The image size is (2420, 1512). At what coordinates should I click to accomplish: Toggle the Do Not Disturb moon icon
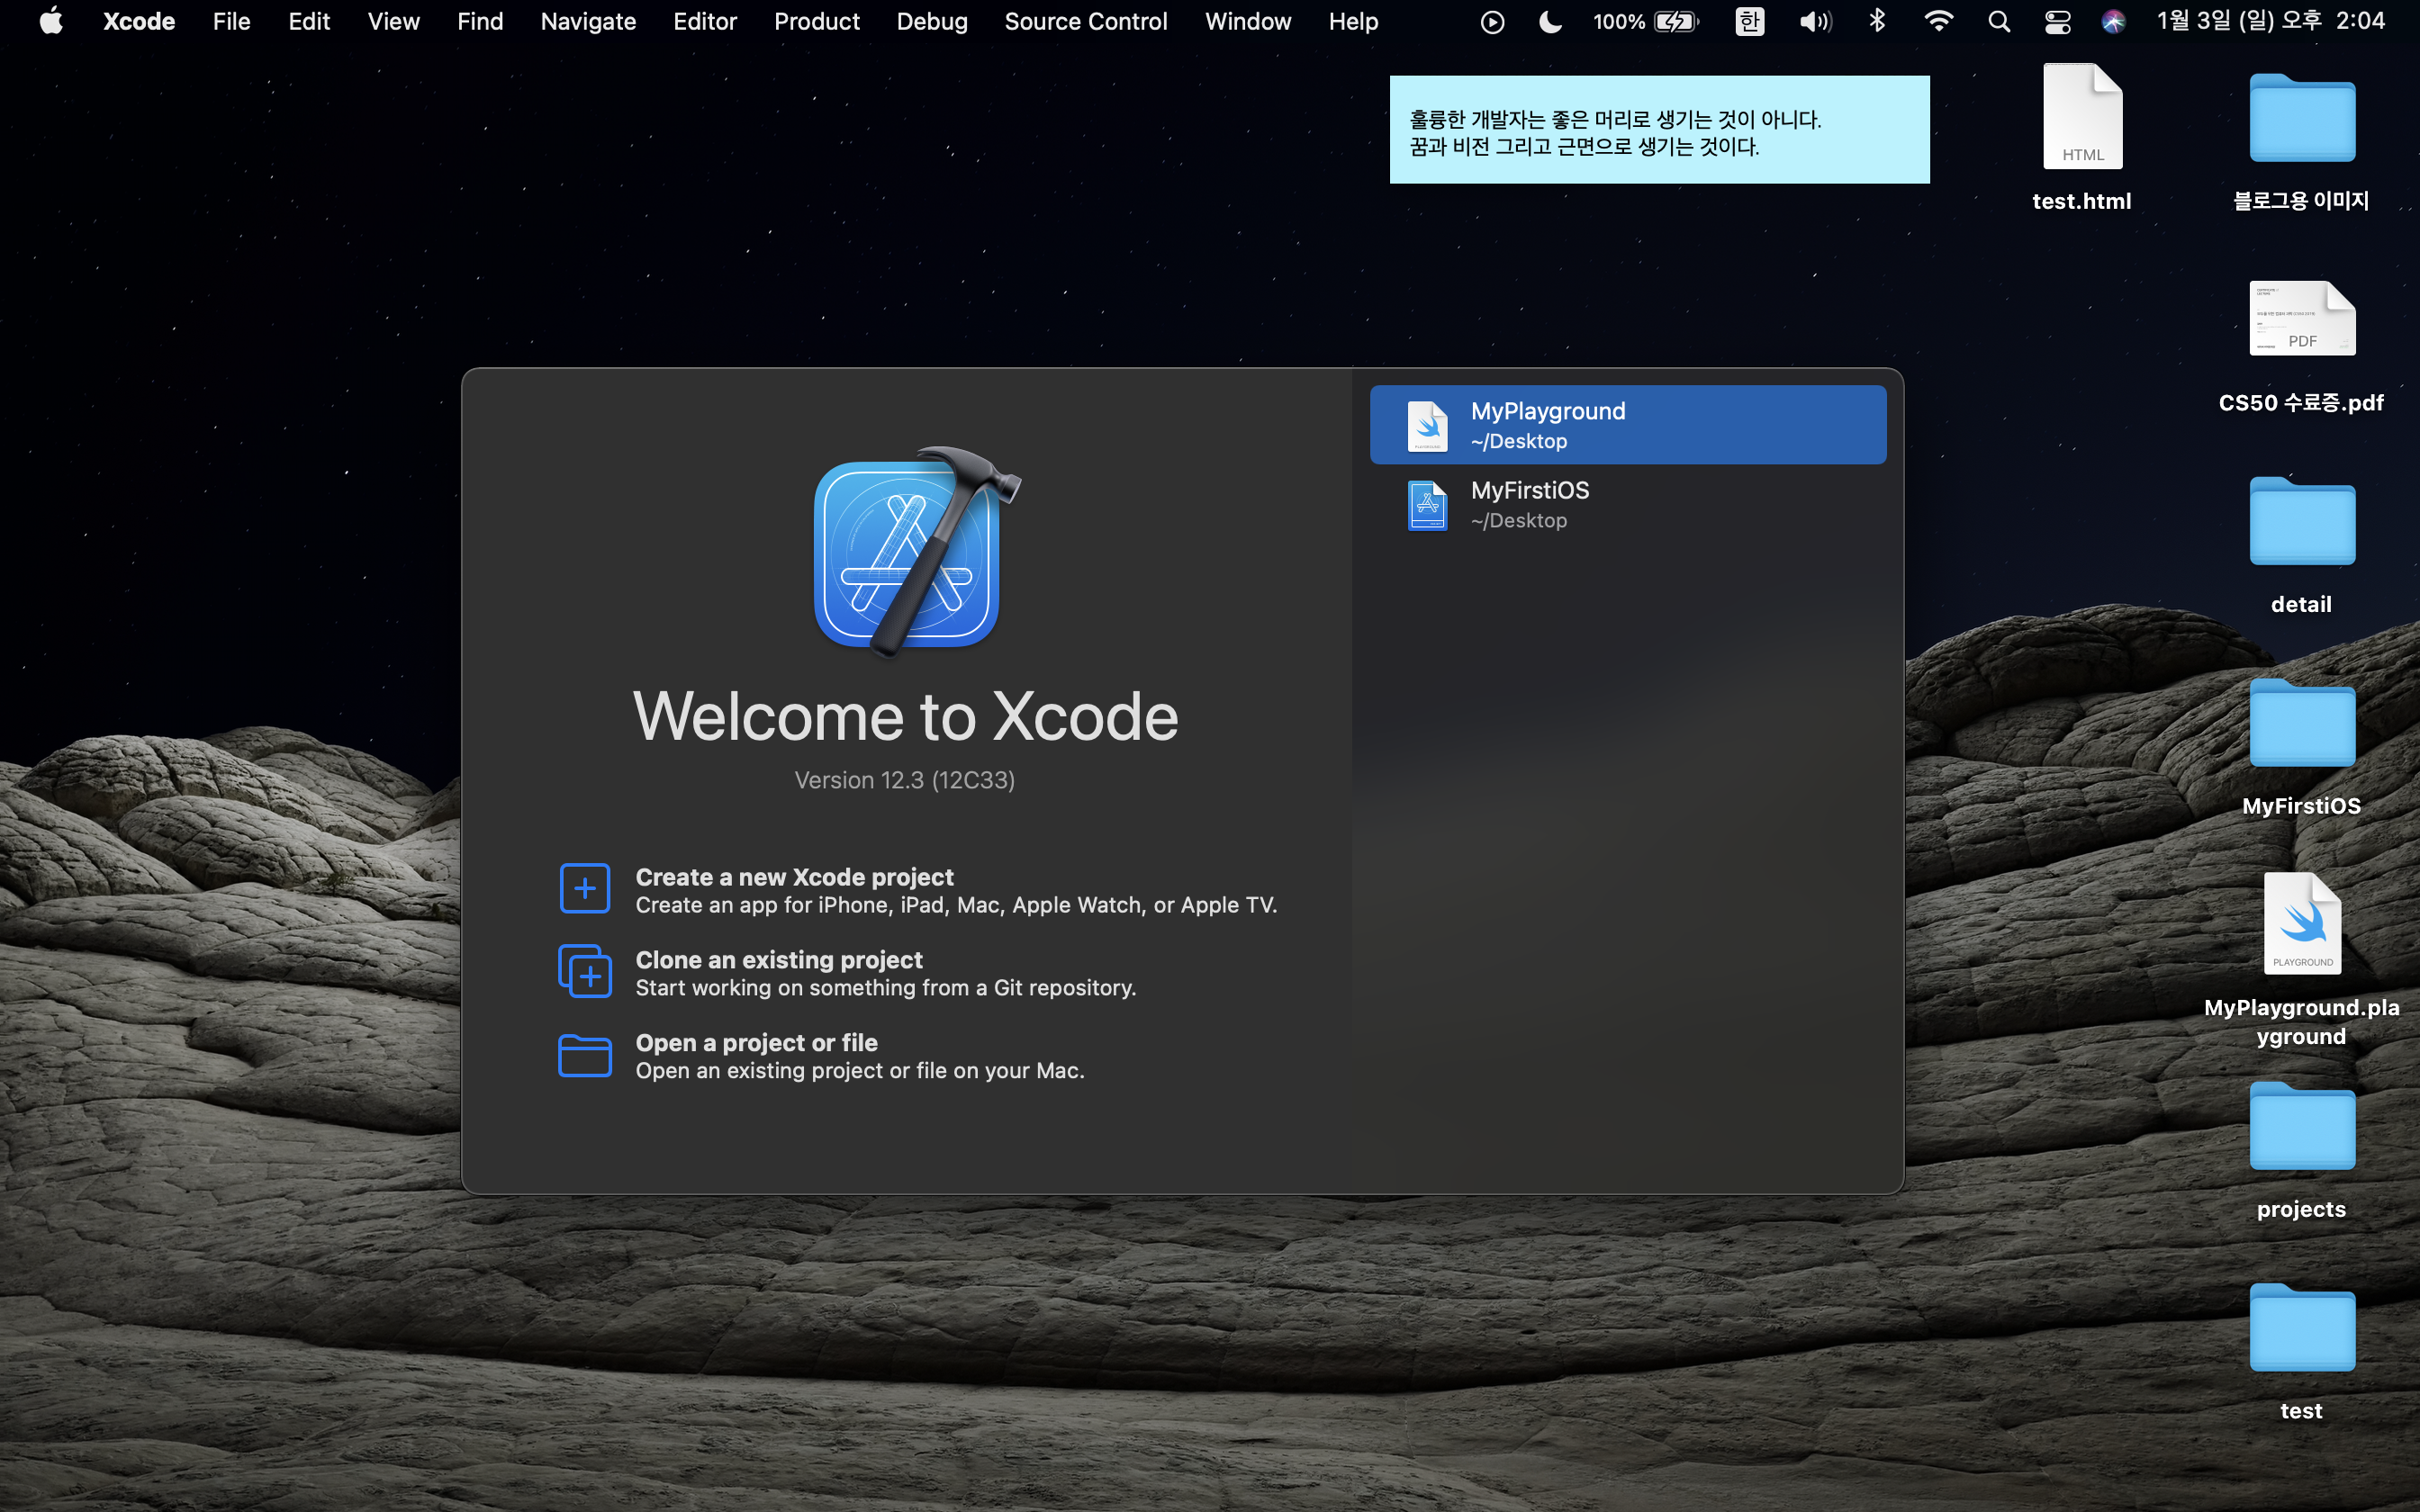point(1549,21)
